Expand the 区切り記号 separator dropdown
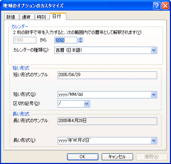 [x=86, y=104]
